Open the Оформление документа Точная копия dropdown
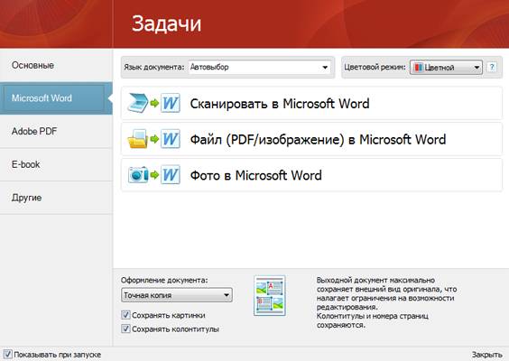The image size is (509, 361). pos(177,295)
